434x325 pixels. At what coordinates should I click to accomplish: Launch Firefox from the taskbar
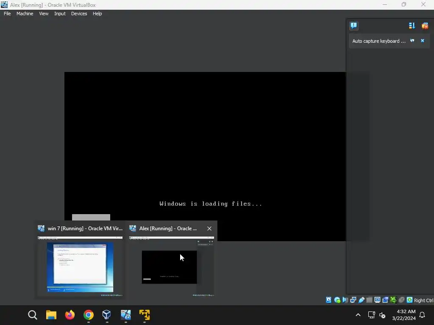tap(70, 315)
